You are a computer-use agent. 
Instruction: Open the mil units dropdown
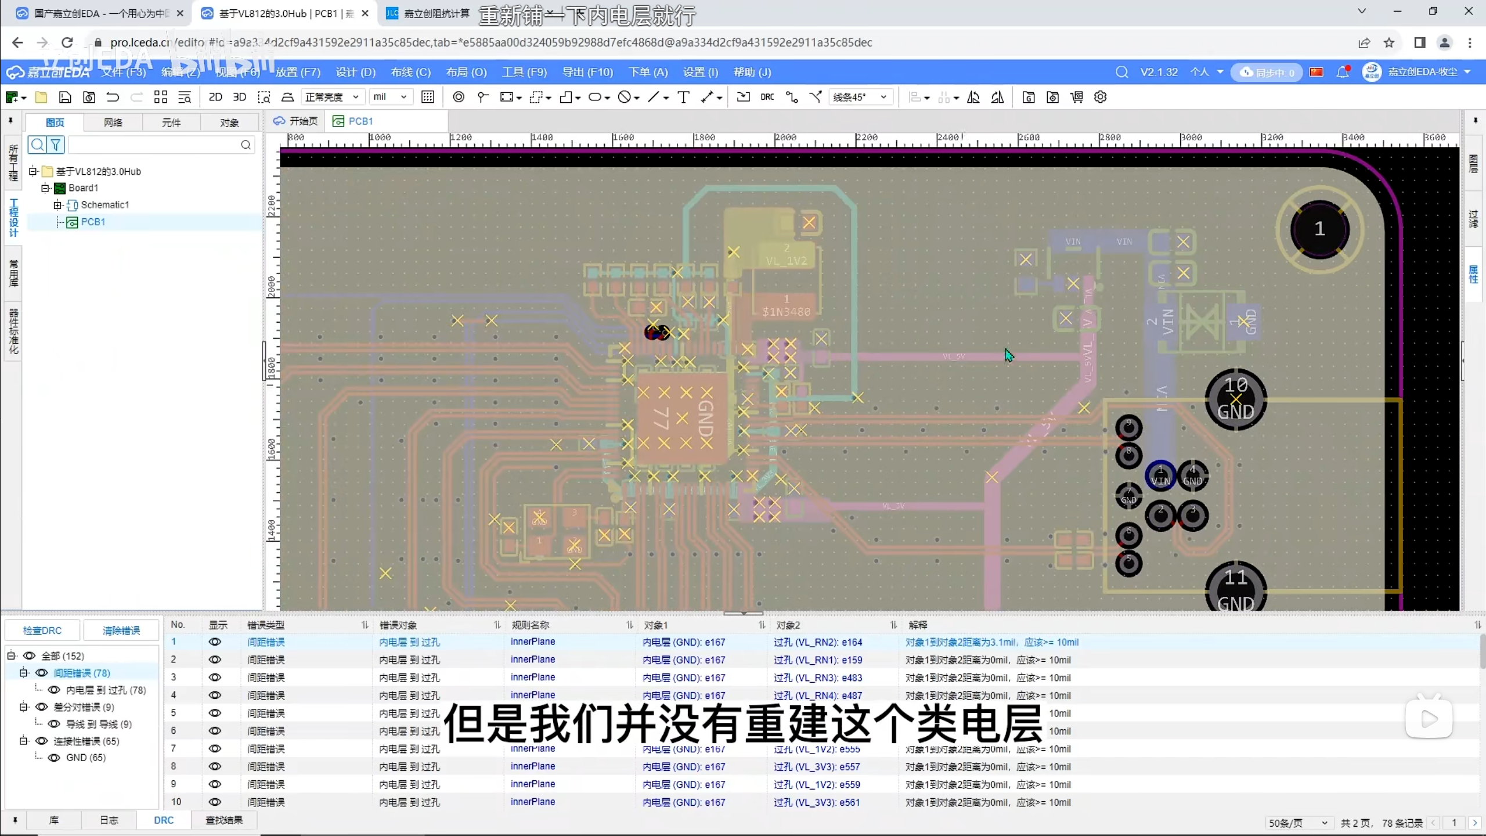tap(390, 97)
